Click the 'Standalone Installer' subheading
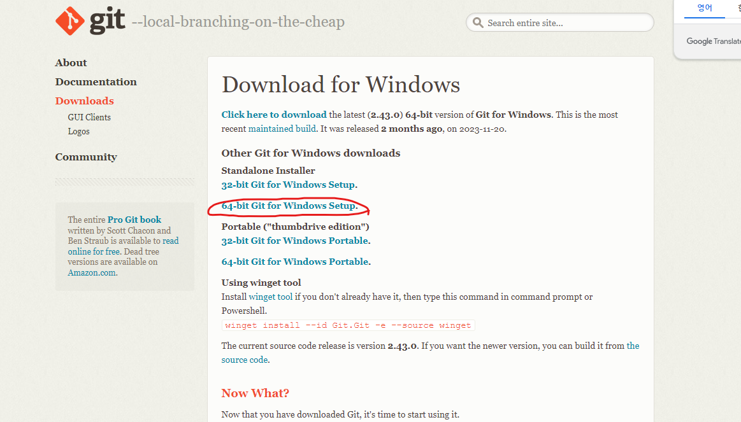Viewport: 741px width, 422px height. pyautogui.click(x=268, y=171)
